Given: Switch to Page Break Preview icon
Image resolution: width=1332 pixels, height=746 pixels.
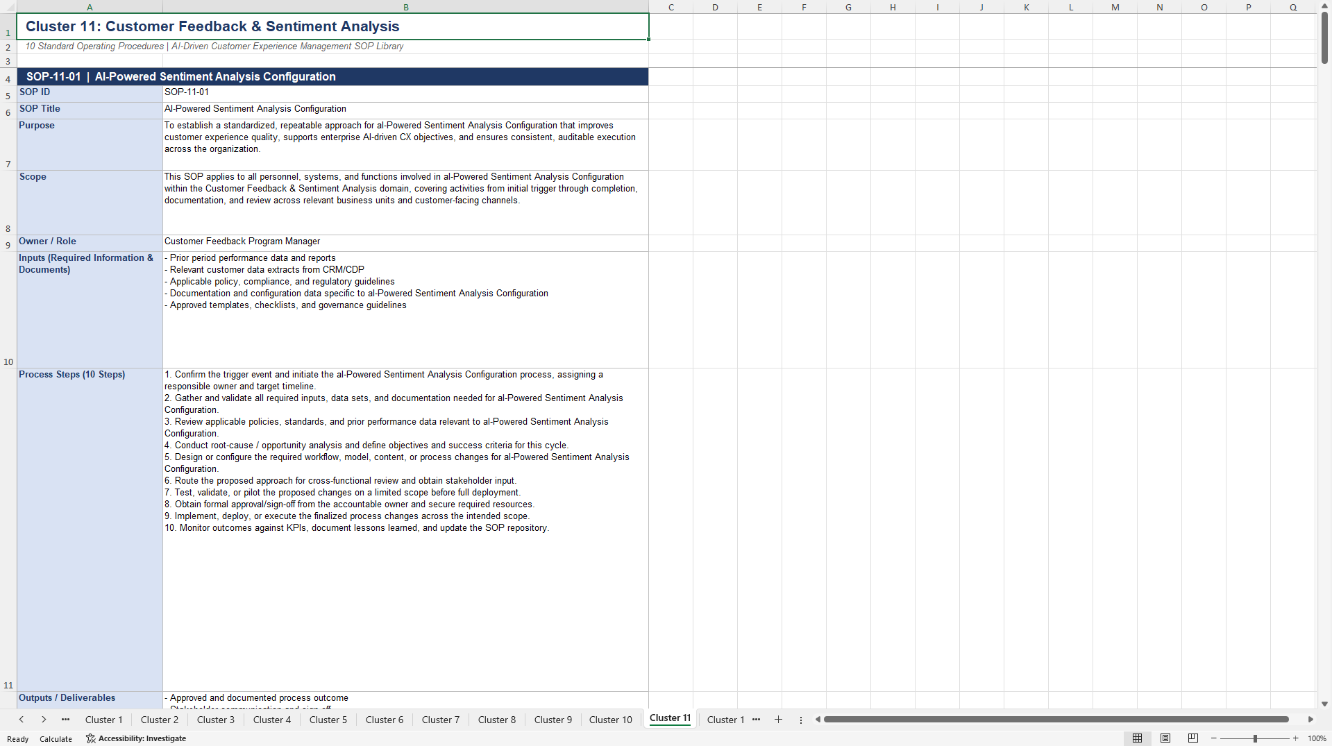Looking at the screenshot, I should tap(1192, 738).
